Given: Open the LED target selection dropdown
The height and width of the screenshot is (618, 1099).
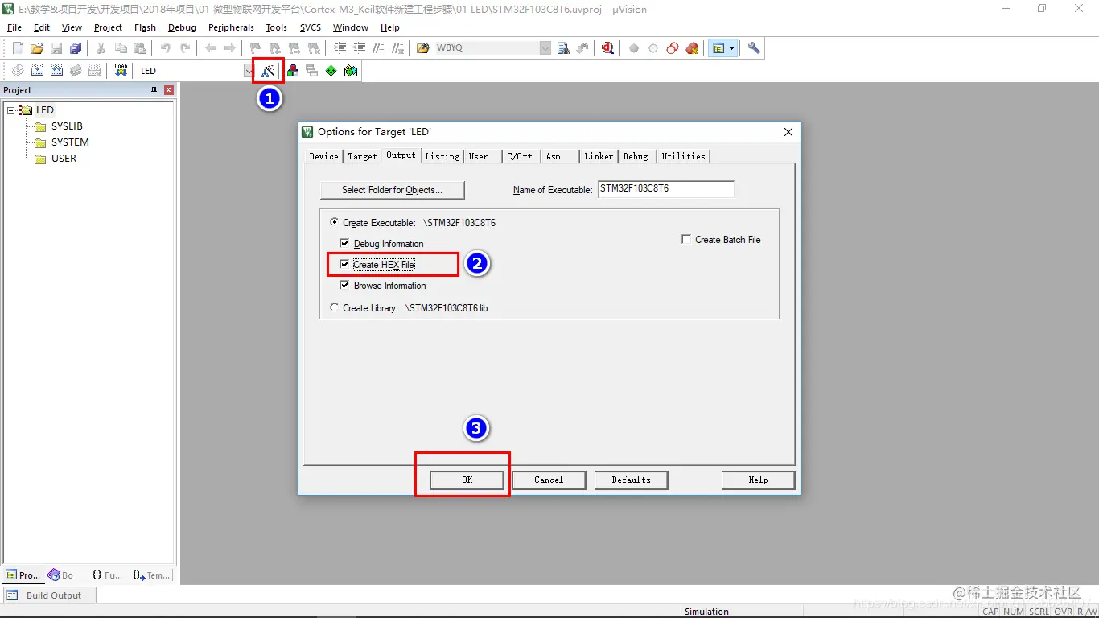Looking at the screenshot, I should pyautogui.click(x=249, y=71).
